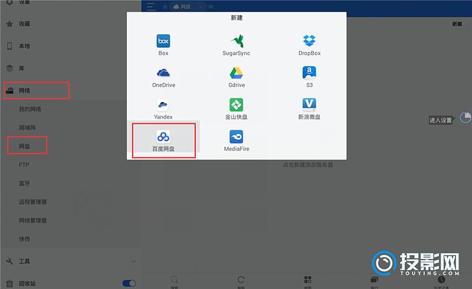Choose 金山快盘 green icon
This screenshot has height=289, width=472.
tap(237, 105)
